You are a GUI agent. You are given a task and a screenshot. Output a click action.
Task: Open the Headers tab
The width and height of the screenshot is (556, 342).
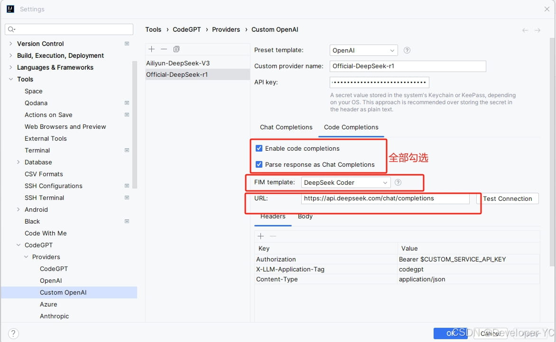click(x=273, y=216)
